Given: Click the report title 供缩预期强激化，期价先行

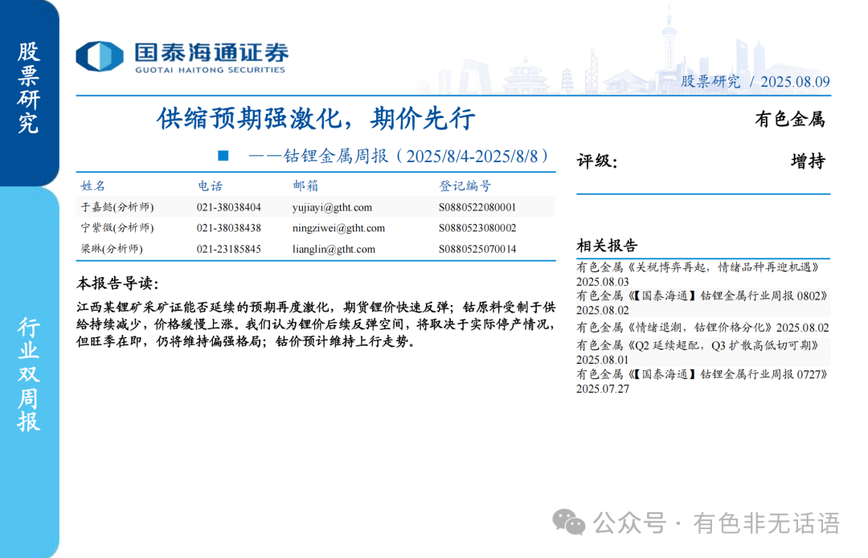Looking at the screenshot, I should pos(316,118).
